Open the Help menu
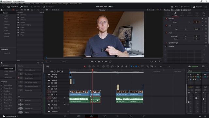The height and width of the screenshot is (118, 209). point(80,4)
